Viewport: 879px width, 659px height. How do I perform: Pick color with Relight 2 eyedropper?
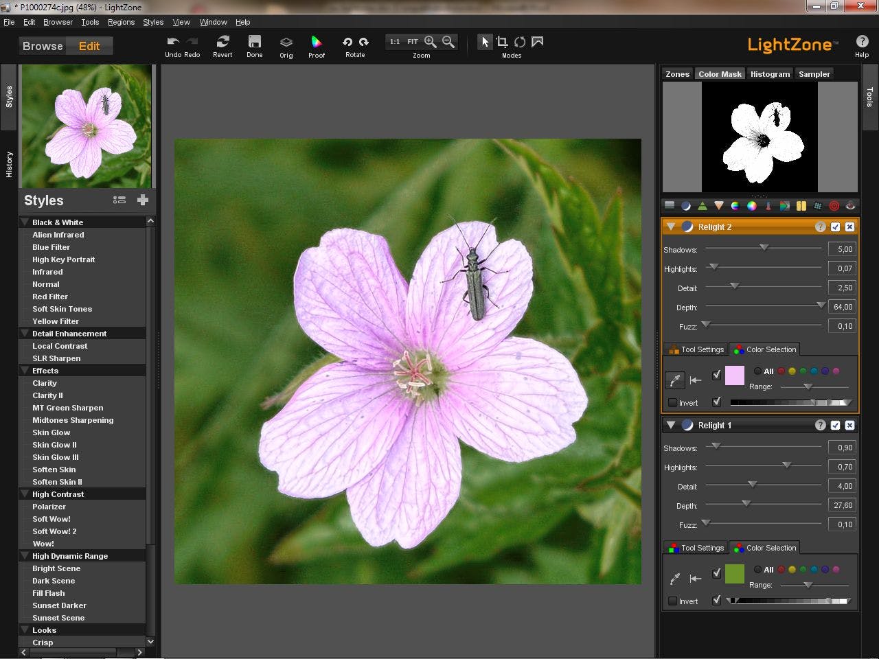tap(675, 380)
